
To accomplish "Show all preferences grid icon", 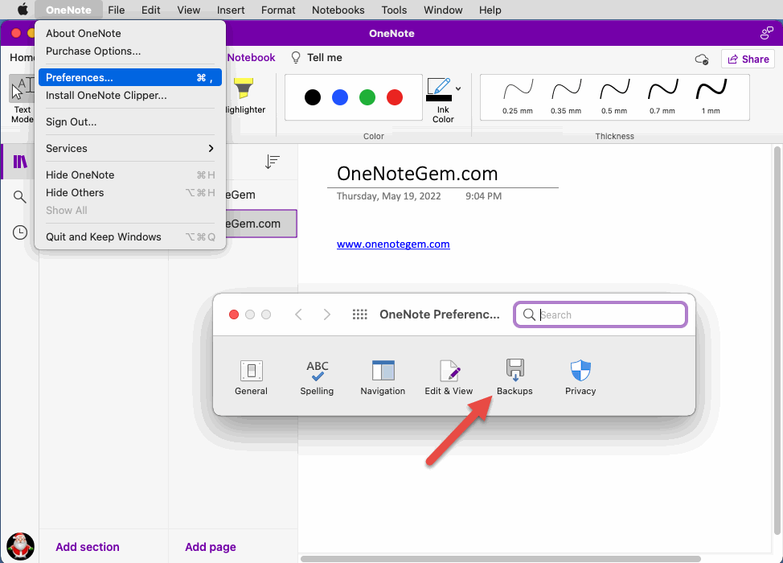I will click(359, 314).
